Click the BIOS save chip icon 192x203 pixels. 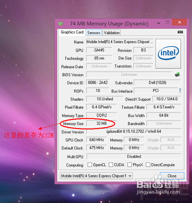tap(177, 74)
